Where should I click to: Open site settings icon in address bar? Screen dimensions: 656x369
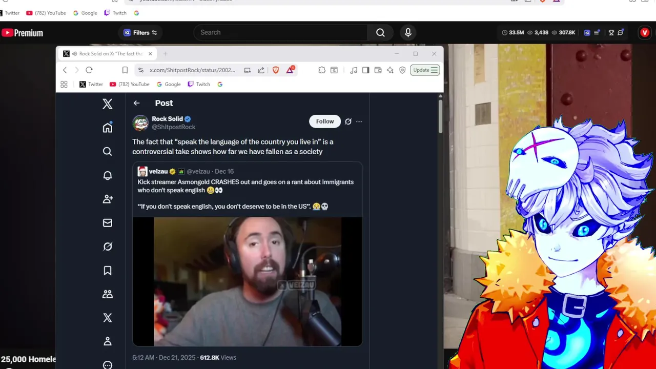(141, 70)
